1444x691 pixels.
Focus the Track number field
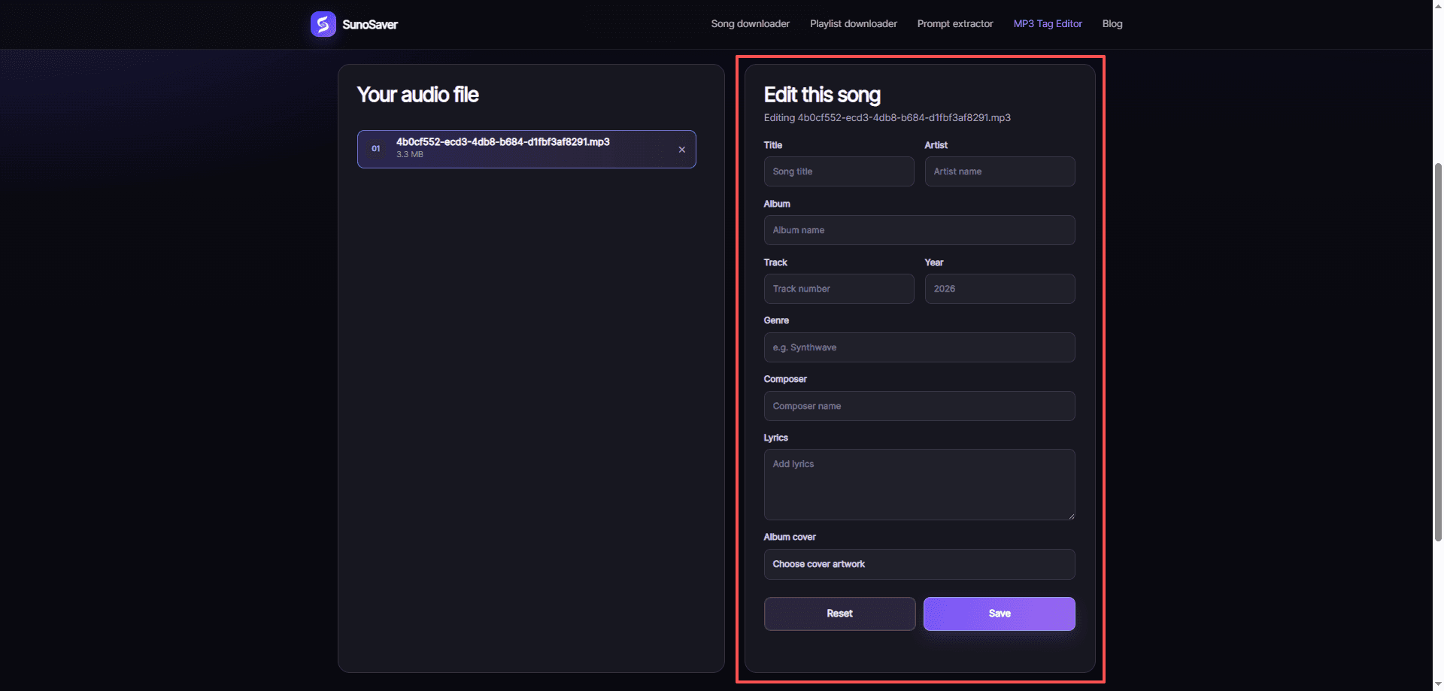coord(839,289)
